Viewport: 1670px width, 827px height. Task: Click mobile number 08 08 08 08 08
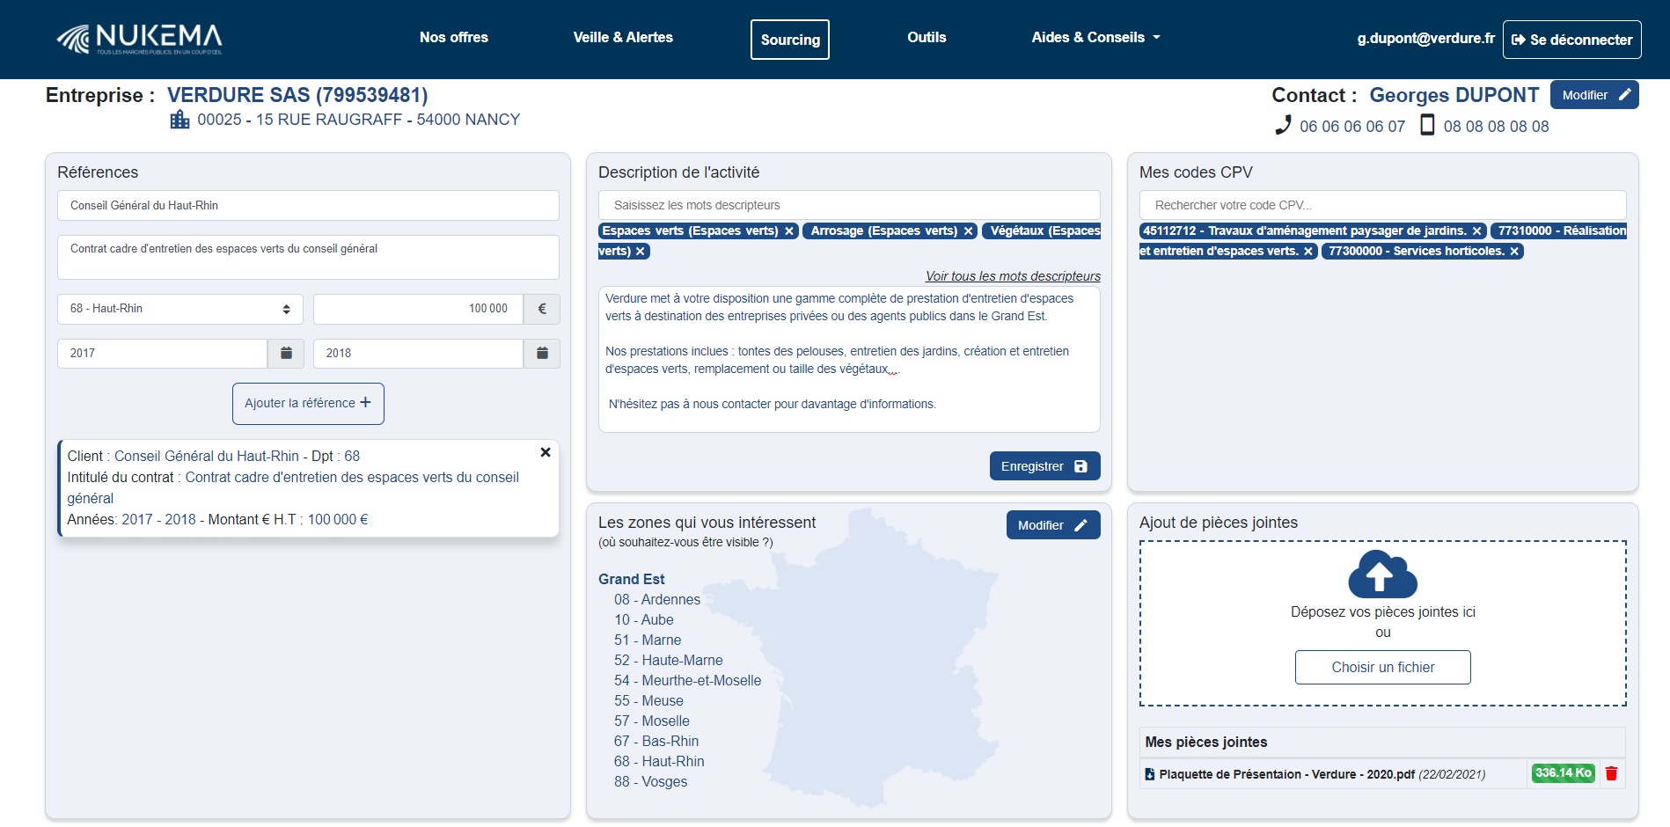[x=1496, y=127]
